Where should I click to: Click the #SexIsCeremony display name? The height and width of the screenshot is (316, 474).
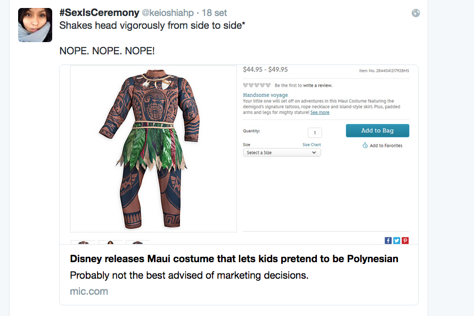coord(99,13)
